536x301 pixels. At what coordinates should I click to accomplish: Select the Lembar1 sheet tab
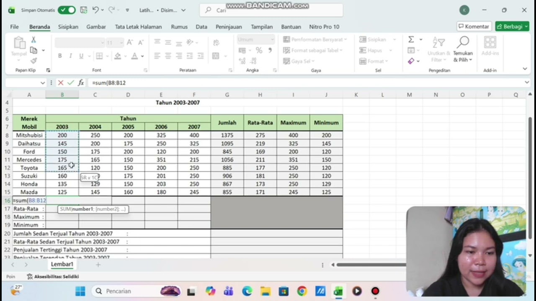click(x=62, y=264)
